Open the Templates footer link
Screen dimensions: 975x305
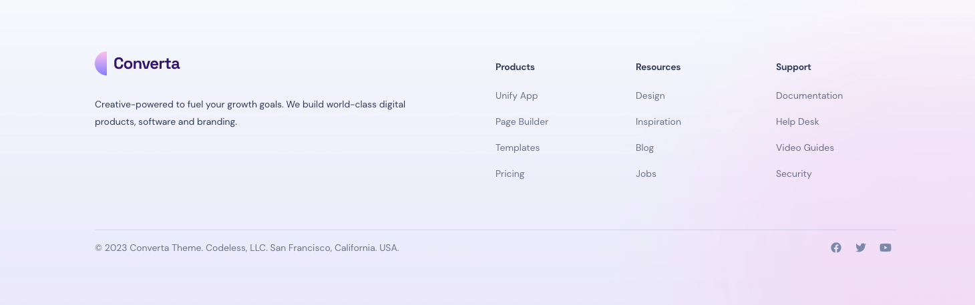click(518, 147)
